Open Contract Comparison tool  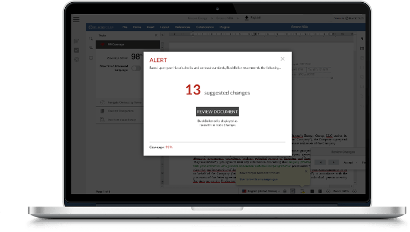click(x=121, y=111)
